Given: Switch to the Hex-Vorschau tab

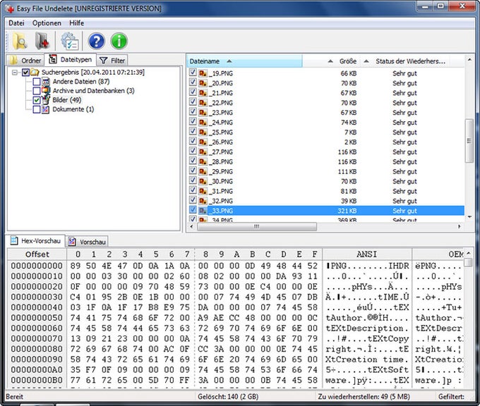Looking at the screenshot, I should tap(35, 240).
